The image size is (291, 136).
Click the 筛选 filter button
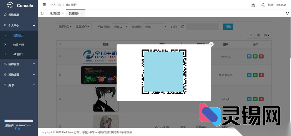pyautogui.click(x=228, y=27)
